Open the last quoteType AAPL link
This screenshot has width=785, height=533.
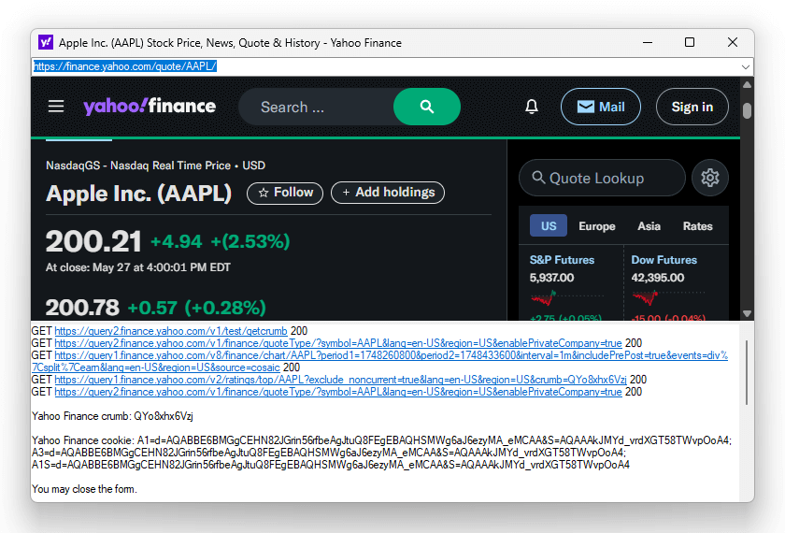(338, 392)
